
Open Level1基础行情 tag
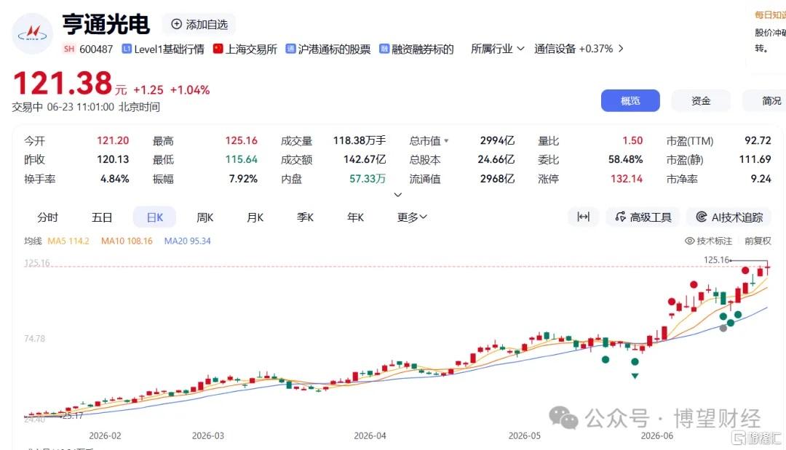164,49
